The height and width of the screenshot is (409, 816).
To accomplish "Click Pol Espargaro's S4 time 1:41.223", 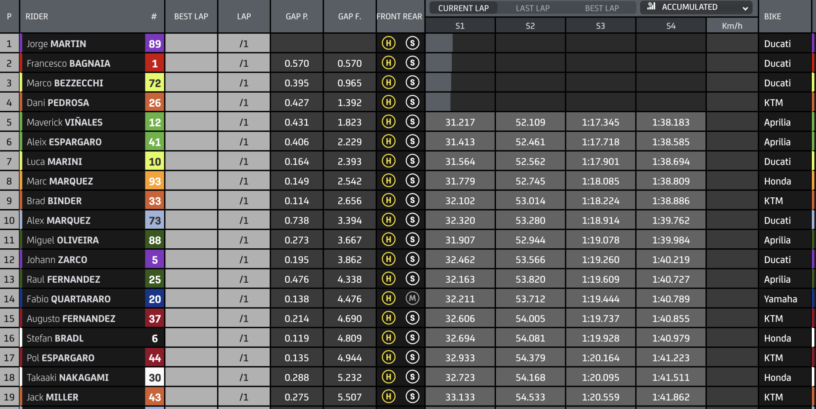I will click(671, 358).
